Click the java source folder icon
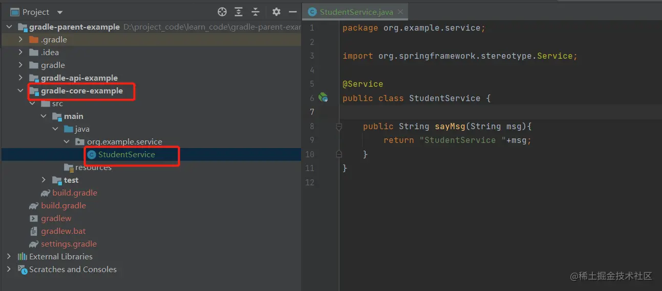662x291 pixels. [69, 129]
